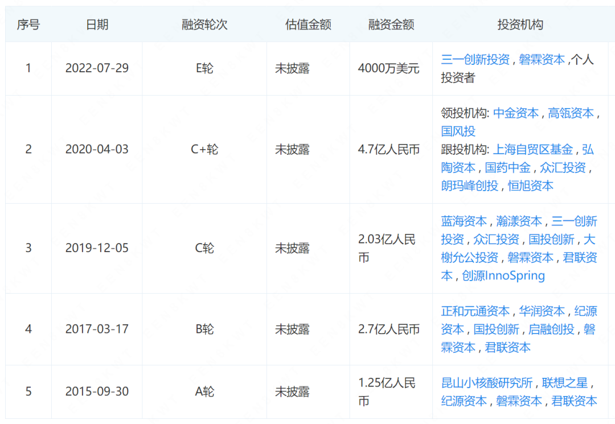This screenshot has height=424, width=615.
Task: Click 未披露 in the 2022-07-29 row
Action: 292,68
